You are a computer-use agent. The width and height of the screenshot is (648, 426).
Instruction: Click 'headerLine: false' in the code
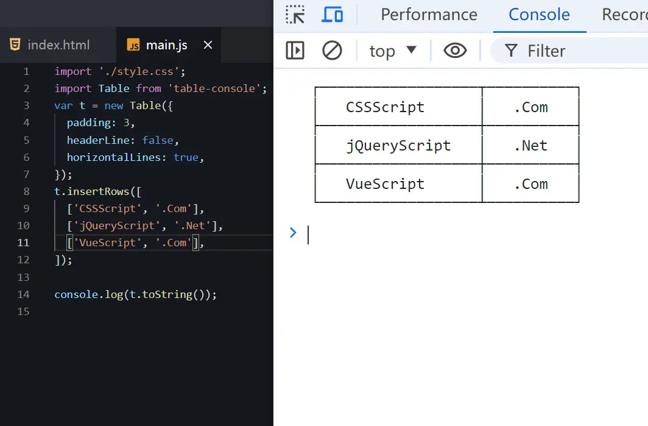pos(122,140)
